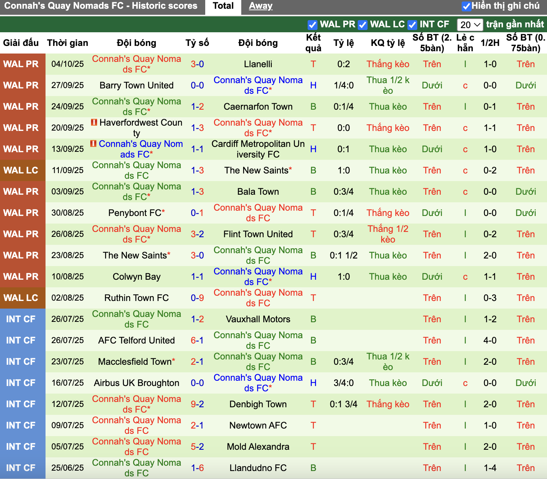
Task: Switch to the Total tab
Action: click(223, 6)
